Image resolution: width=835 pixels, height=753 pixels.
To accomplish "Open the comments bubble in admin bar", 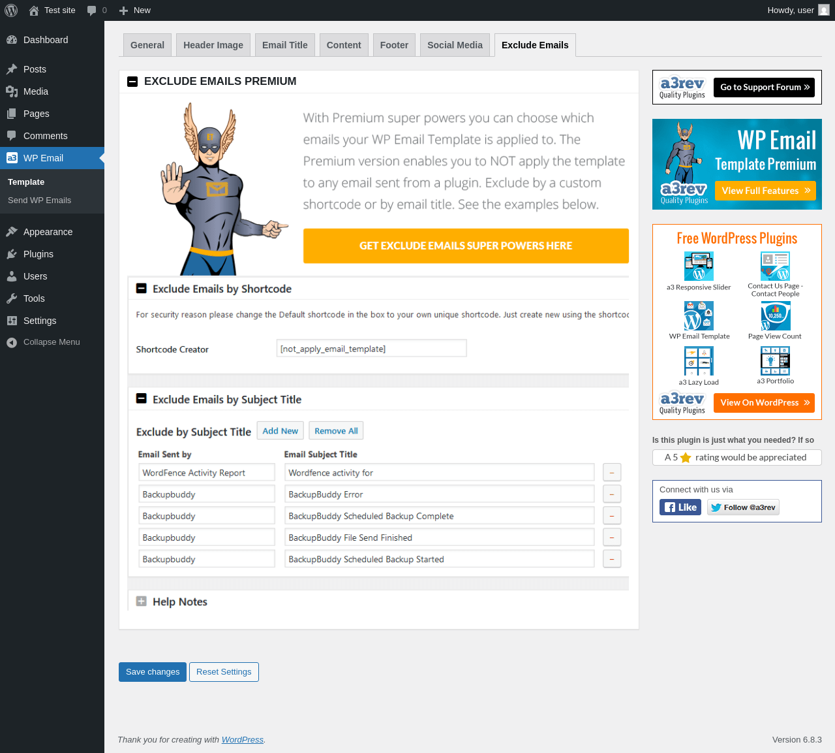I will [x=91, y=10].
